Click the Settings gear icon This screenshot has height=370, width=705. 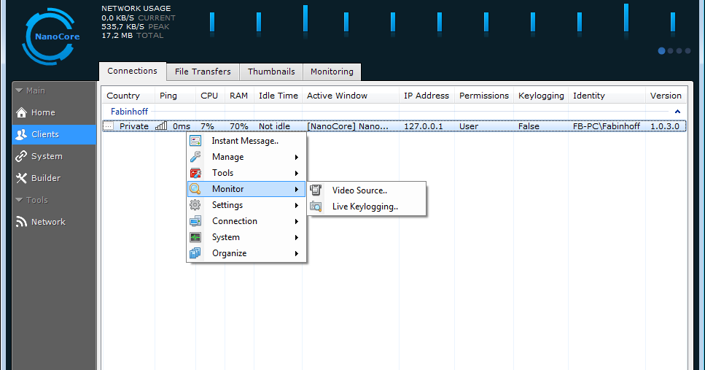(x=195, y=205)
